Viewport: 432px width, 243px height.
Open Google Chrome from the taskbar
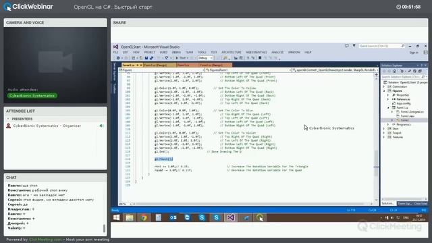pos(144,217)
